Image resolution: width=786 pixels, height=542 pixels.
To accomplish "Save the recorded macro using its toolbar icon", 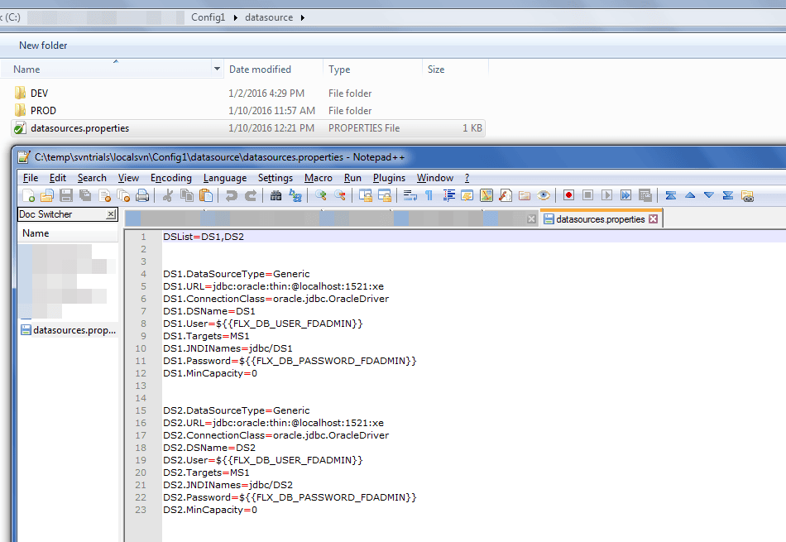I will pos(645,195).
